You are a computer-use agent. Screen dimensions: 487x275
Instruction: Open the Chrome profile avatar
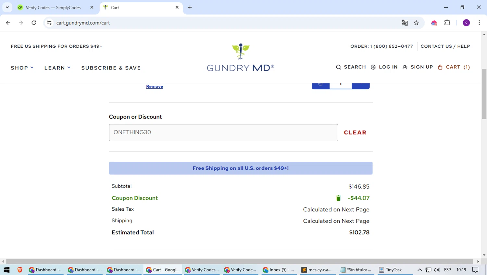[x=466, y=23]
